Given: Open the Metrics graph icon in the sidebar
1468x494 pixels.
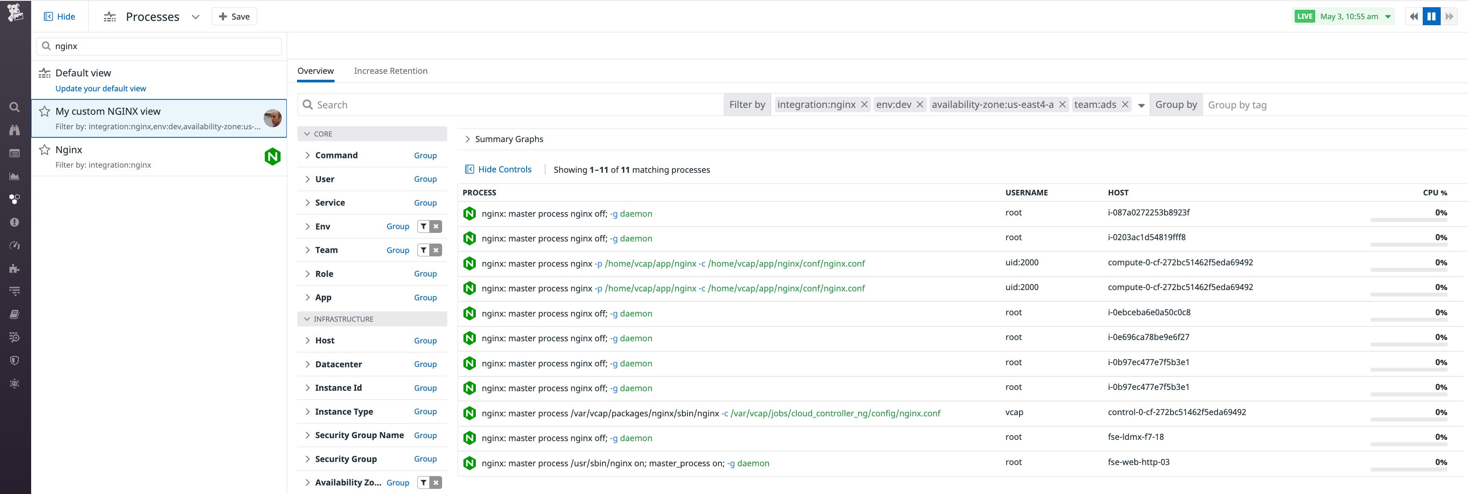Looking at the screenshot, I should click(14, 175).
